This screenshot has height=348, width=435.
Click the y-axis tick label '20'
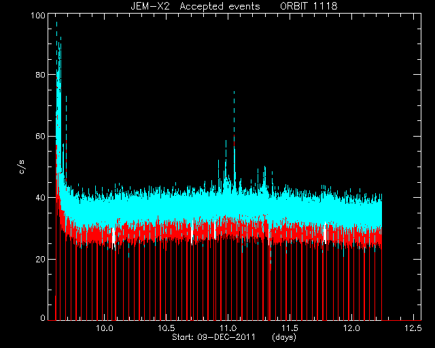41,259
